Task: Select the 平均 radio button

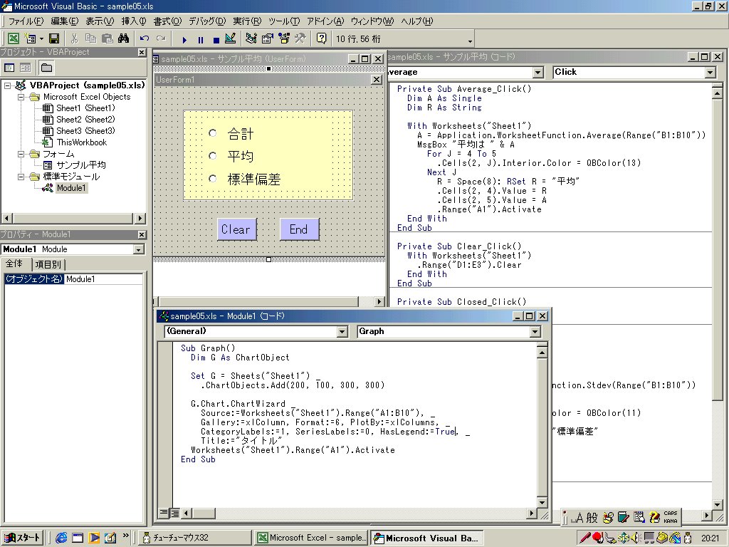Action: point(212,155)
